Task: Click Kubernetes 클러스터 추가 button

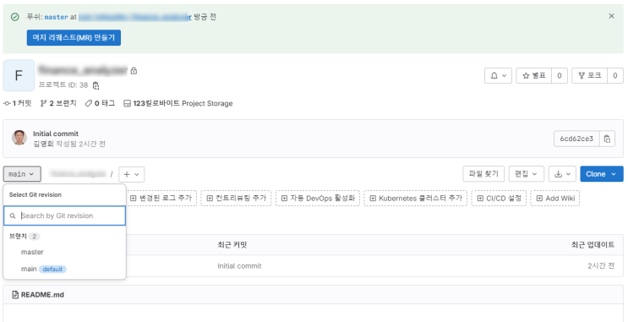Action: tap(416, 199)
